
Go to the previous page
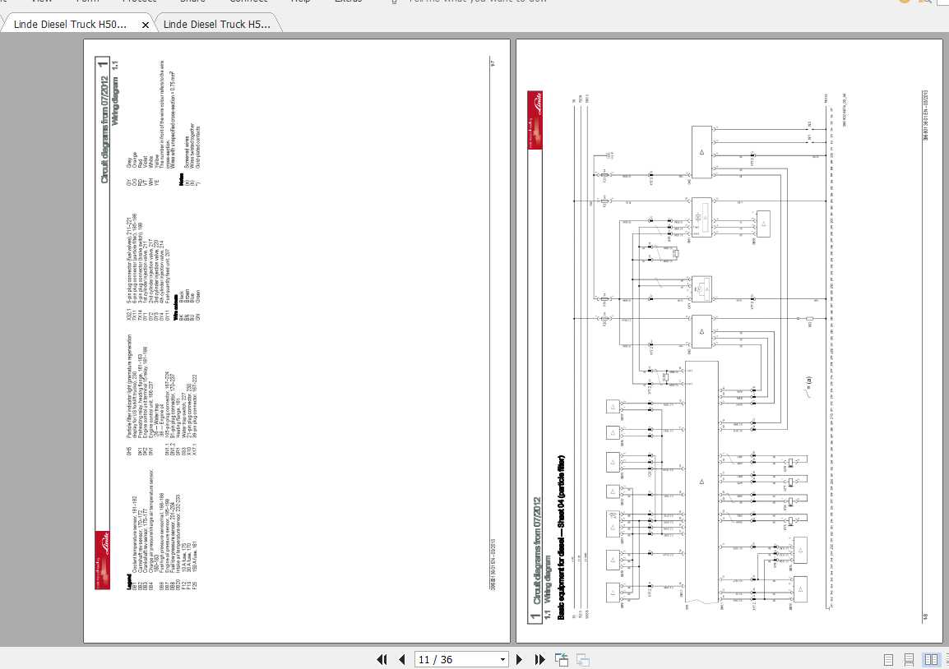pos(402,659)
